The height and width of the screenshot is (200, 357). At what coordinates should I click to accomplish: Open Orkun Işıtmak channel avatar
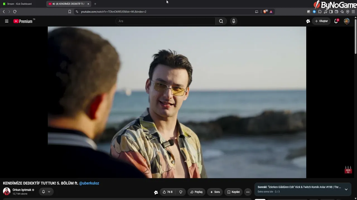pyautogui.click(x=7, y=191)
